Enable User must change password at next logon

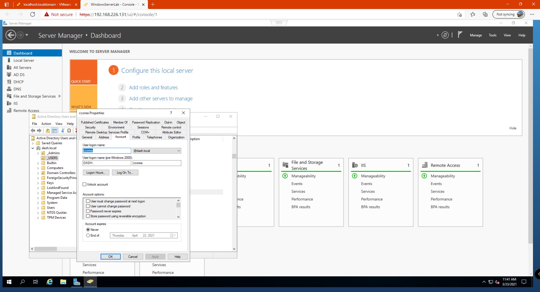88,201
